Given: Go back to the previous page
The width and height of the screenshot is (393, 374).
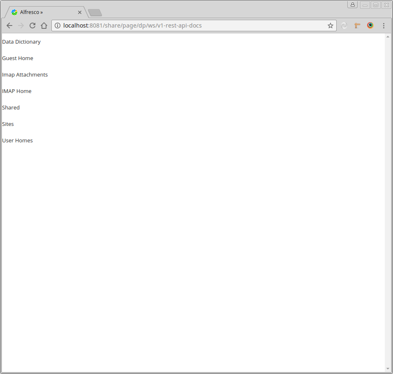Looking at the screenshot, I should tap(9, 26).
